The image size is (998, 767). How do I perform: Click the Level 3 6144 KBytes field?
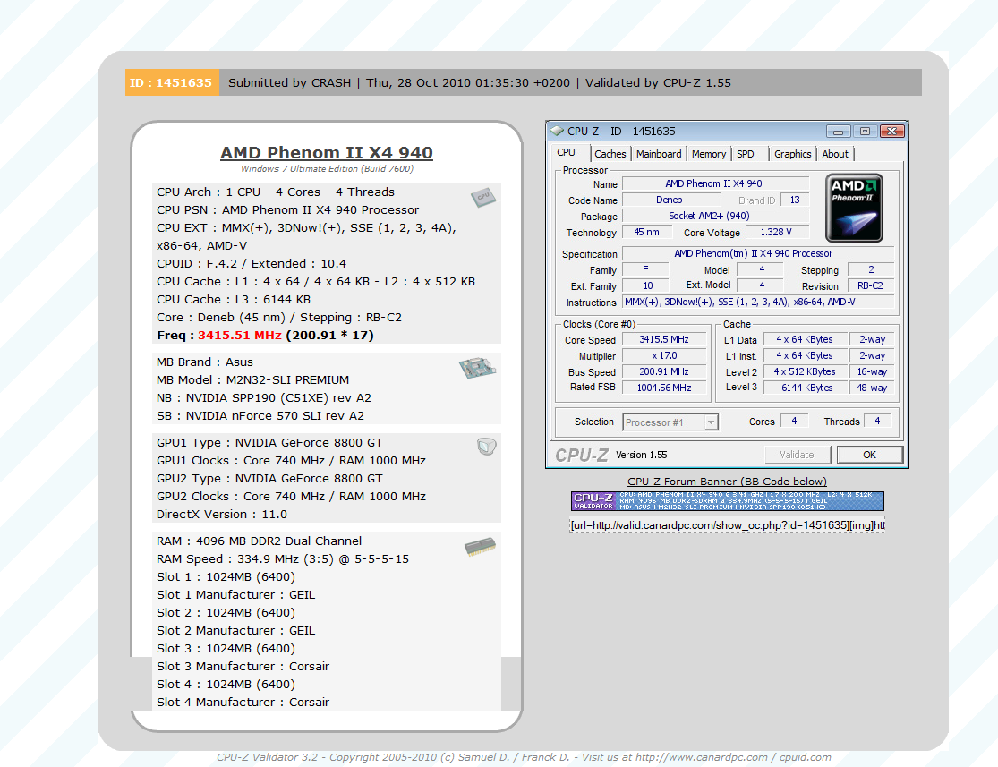[x=806, y=388]
